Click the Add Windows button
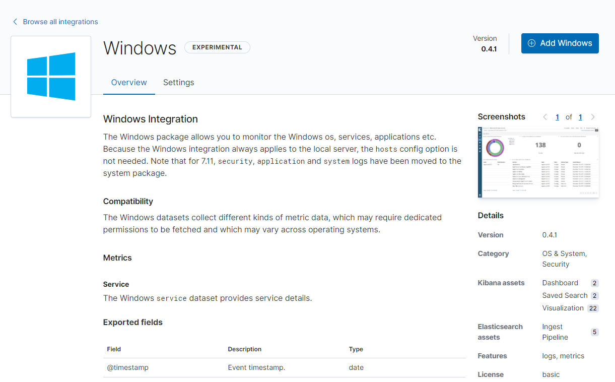The height and width of the screenshot is (382, 615). tap(560, 43)
